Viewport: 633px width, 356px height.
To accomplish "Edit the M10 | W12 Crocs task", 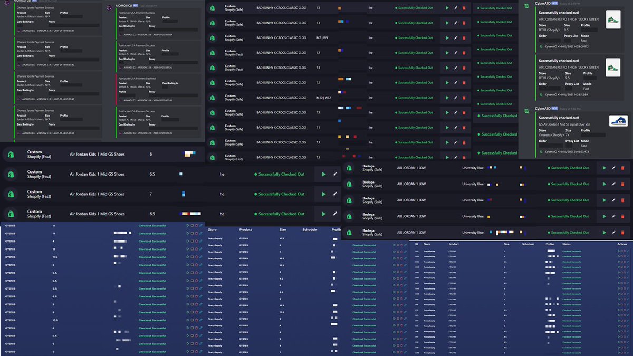I will (456, 98).
